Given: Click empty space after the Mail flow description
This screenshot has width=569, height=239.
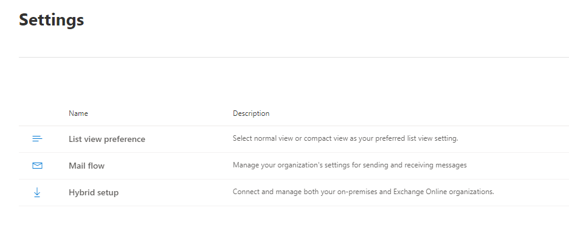Looking at the screenshot, I should (518, 166).
